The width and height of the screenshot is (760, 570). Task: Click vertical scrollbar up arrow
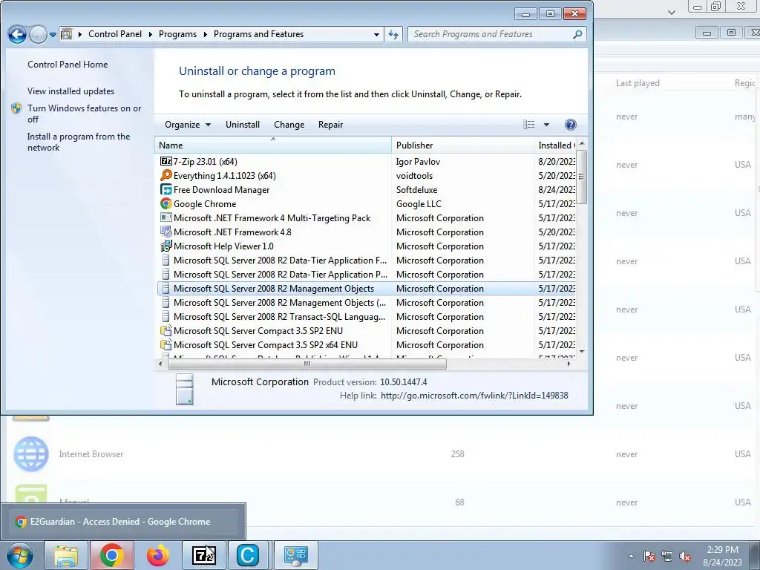pos(582,143)
